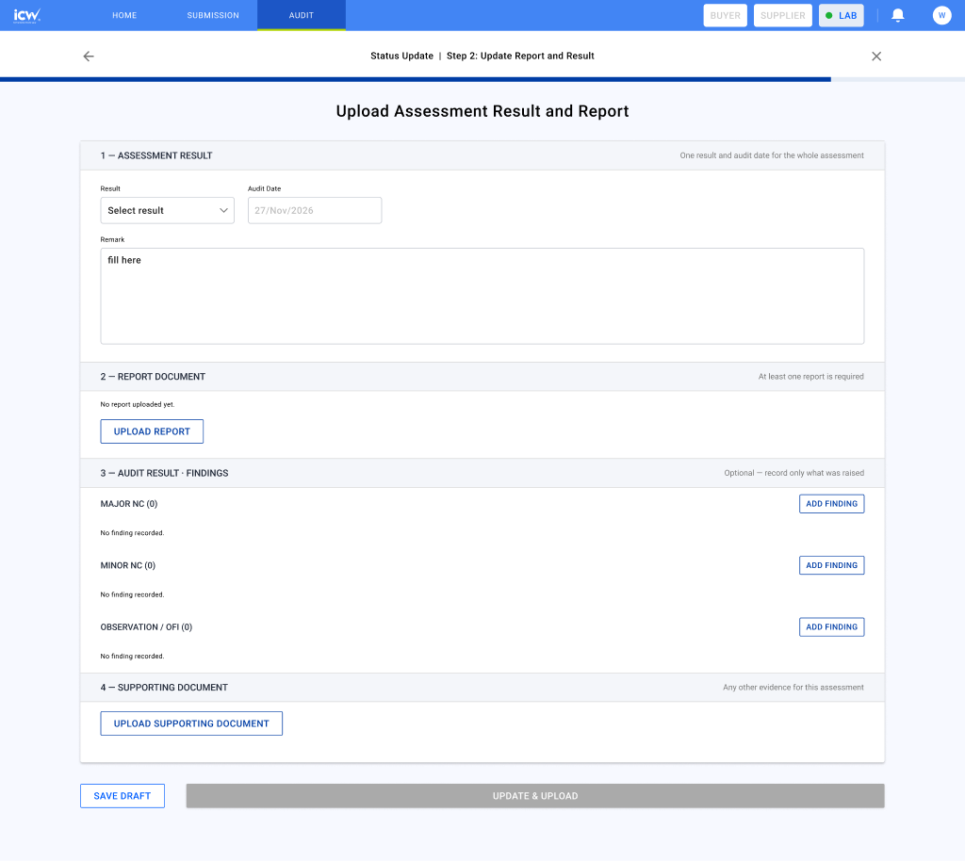Add a finding under OBSERVATION / OFI
This screenshot has width=965, height=861.
831,626
